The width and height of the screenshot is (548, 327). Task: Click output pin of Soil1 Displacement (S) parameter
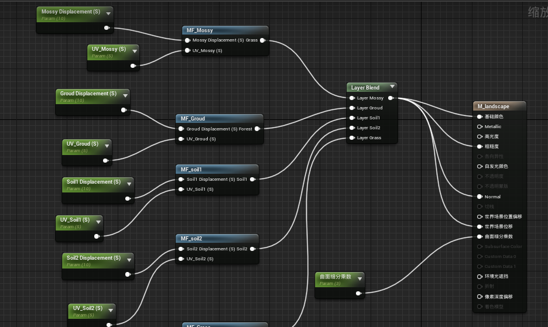coord(128,198)
